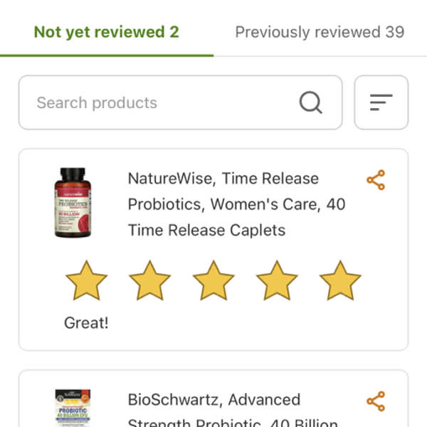Share the NatureWise probiotics product
427x427 pixels.
point(376,180)
